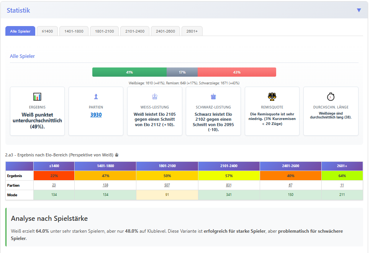Image resolution: width=370 pixels, height=253 pixels.
Task: Open the 1401-1800 rating tab
Action: (x=74, y=31)
